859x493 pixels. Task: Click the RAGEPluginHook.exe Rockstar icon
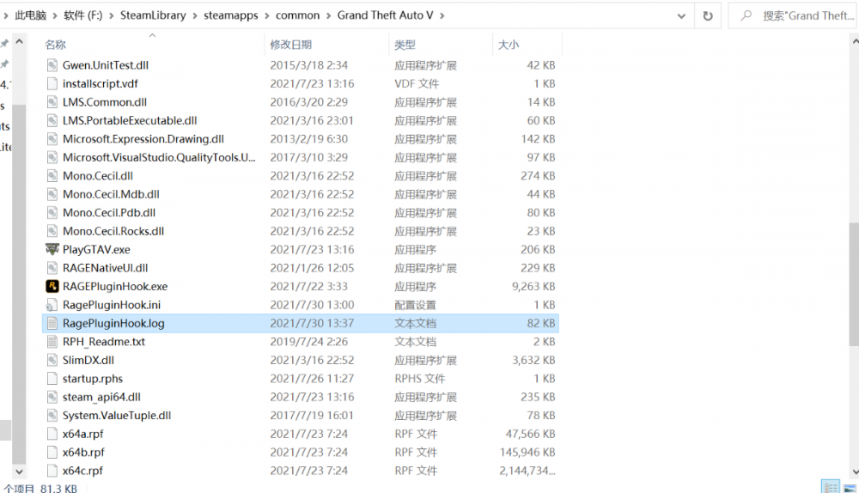click(x=52, y=286)
